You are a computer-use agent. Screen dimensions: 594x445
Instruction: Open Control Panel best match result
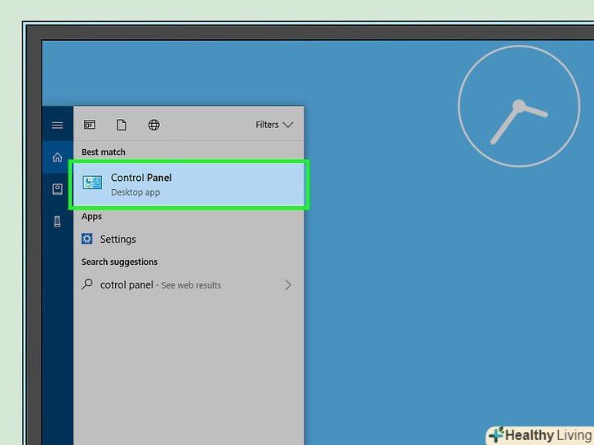188,185
